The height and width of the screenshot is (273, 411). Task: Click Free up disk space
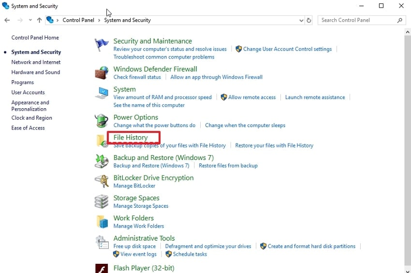pyautogui.click(x=134, y=246)
